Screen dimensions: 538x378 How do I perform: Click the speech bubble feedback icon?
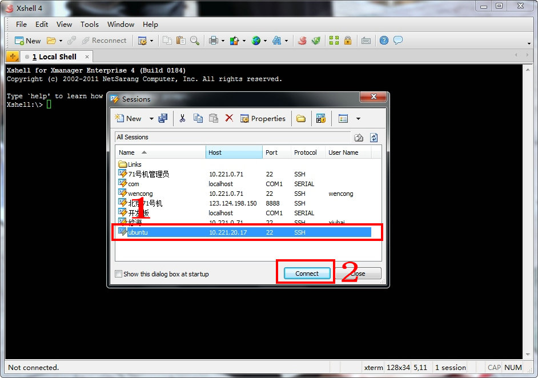(398, 41)
